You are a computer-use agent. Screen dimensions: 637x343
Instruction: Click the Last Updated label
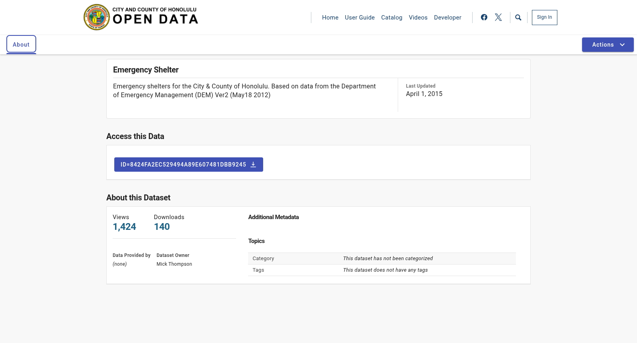(420, 86)
